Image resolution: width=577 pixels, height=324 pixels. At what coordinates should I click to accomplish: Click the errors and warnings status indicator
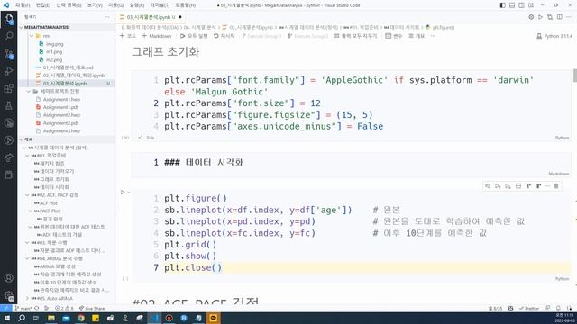click(64, 308)
